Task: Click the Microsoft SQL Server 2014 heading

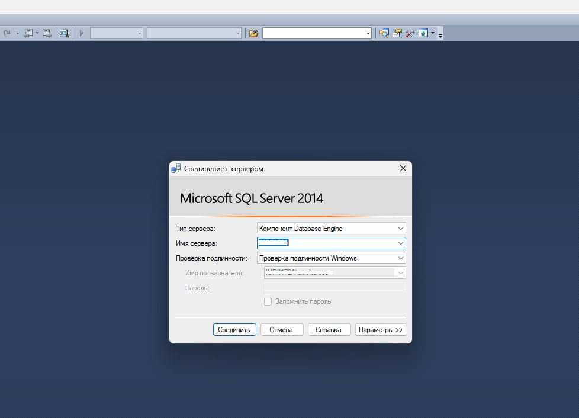Action: pyautogui.click(x=252, y=198)
